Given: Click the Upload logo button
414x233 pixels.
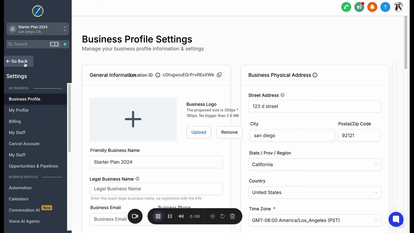Looking at the screenshot, I should 199,132.
